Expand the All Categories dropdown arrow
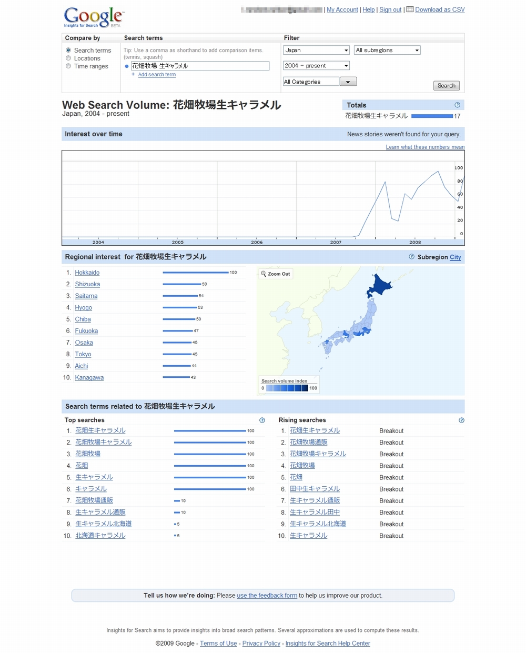Screen dimensions: 526x653 pos(348,82)
